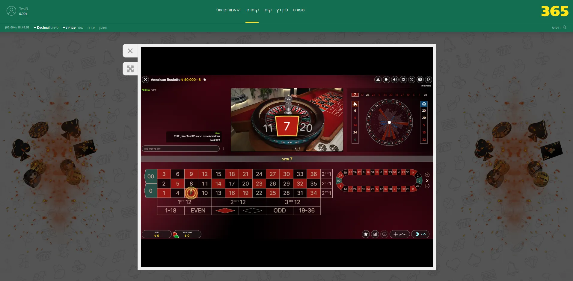Open the game settings gear icon
Image resolution: width=573 pixels, height=281 pixels.
(403, 80)
